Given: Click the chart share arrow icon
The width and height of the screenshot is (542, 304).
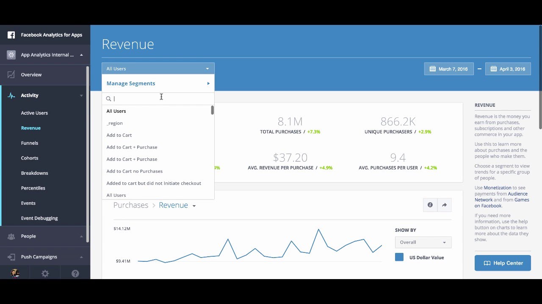Looking at the screenshot, I should [x=444, y=205].
